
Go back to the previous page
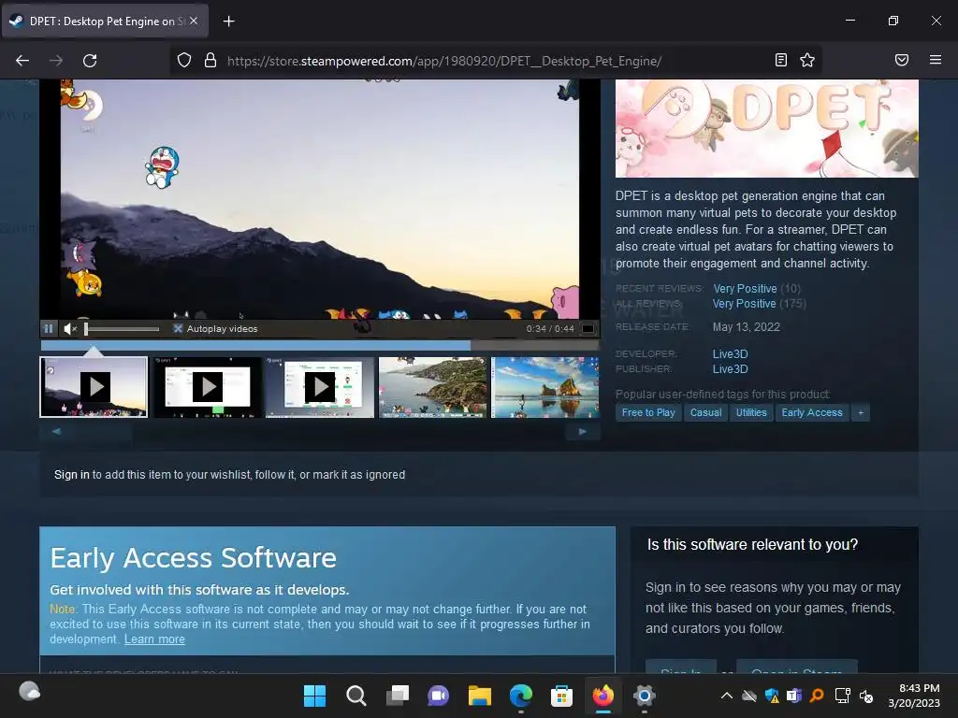tap(22, 61)
